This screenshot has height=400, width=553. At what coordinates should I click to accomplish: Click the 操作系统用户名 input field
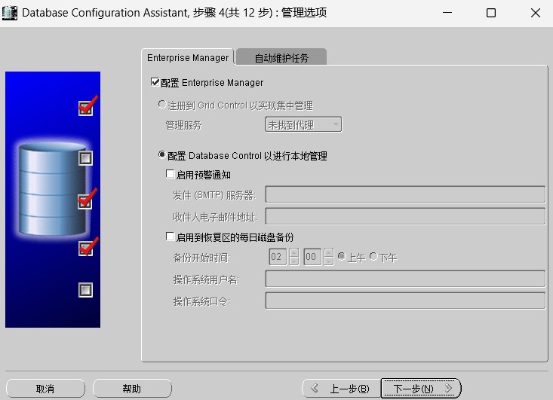405,279
